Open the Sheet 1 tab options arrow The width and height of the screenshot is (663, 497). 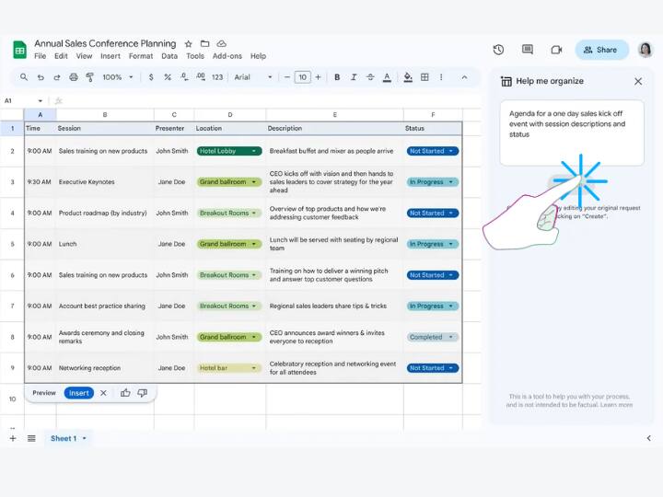coord(85,438)
